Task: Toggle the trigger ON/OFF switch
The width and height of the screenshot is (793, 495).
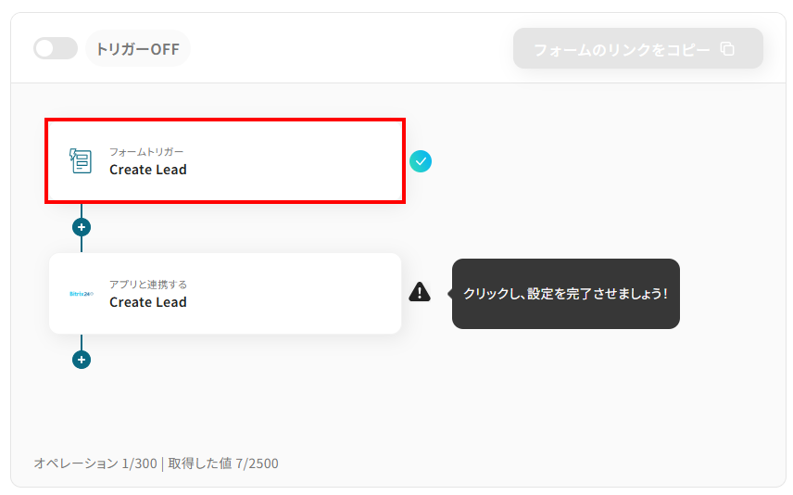Action: (x=56, y=48)
